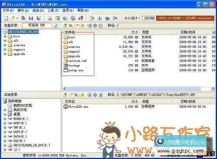The height and width of the screenshot is (159, 217).
Task: Click the New image toolbar icon
Action: pos(6,18)
